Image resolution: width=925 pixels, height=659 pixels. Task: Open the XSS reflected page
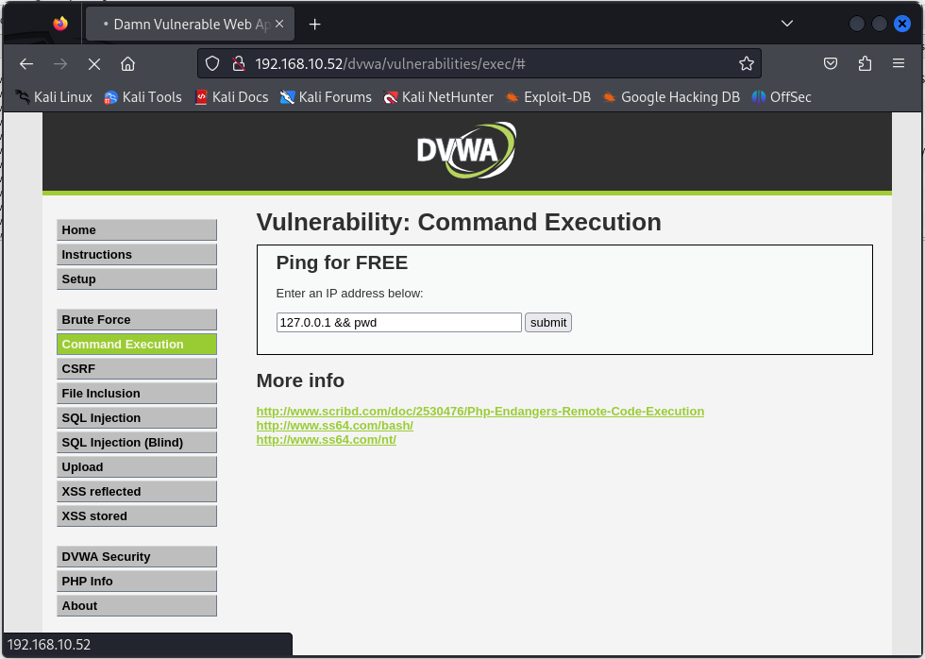(137, 492)
